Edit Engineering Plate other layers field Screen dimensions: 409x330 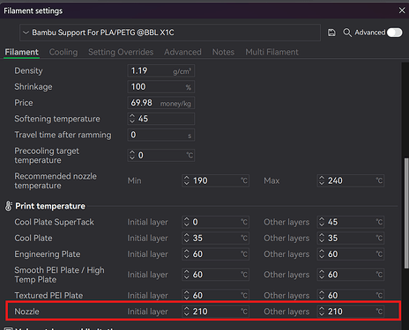tap(351, 254)
